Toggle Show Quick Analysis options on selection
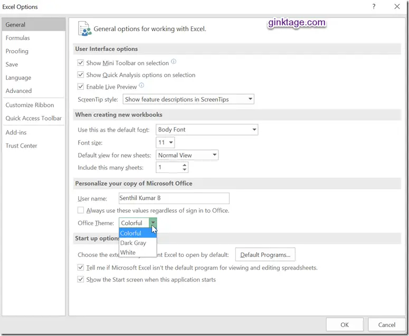Image resolution: width=409 pixels, height=336 pixels. tap(81, 75)
